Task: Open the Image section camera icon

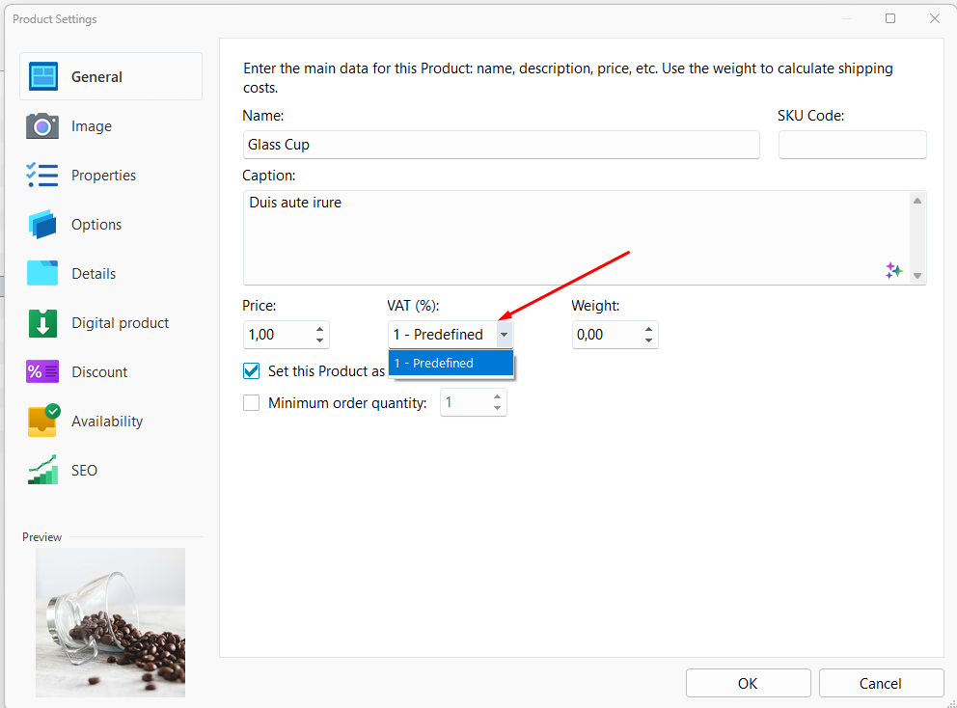Action: tap(42, 125)
